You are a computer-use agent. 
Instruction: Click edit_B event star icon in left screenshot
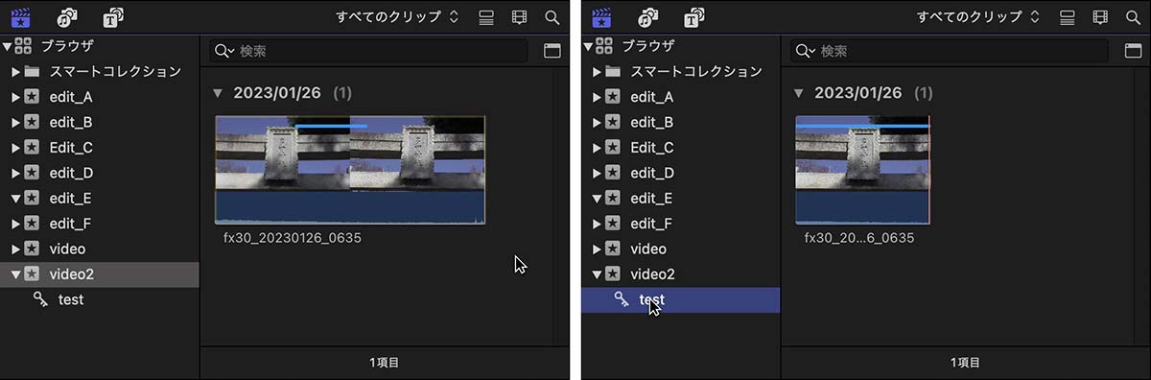(x=32, y=123)
